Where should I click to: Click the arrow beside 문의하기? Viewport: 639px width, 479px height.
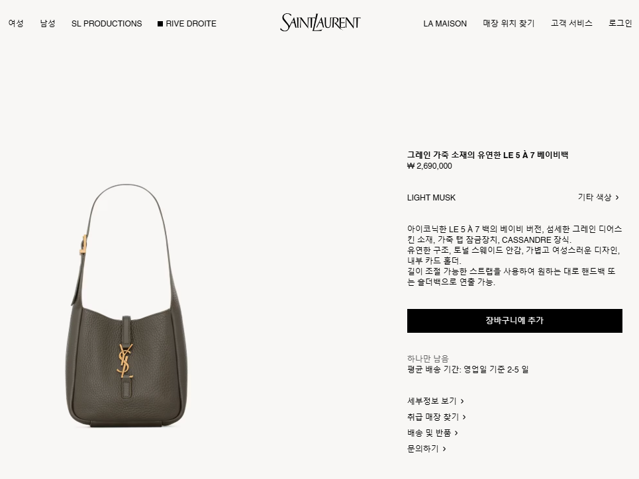point(444,449)
